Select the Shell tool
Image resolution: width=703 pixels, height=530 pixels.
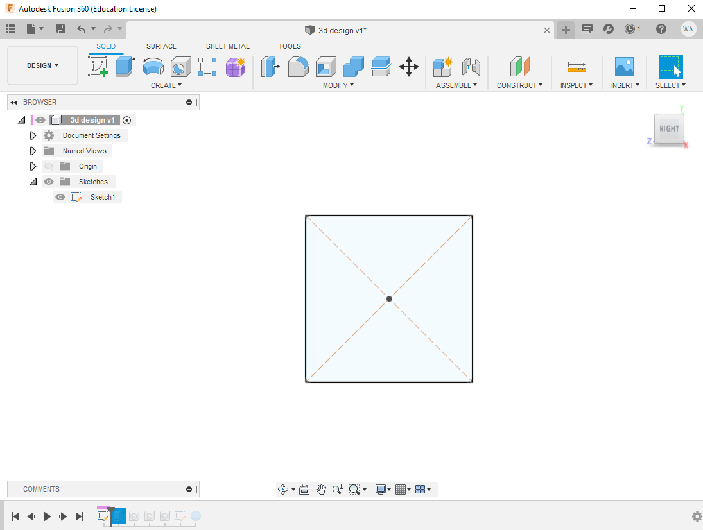326,66
